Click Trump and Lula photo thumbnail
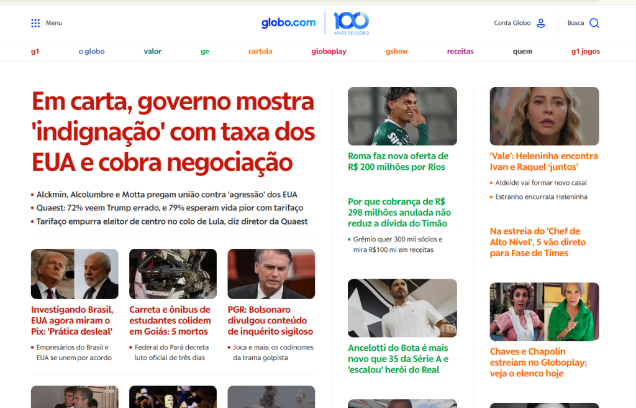The height and width of the screenshot is (408, 636). [75, 274]
